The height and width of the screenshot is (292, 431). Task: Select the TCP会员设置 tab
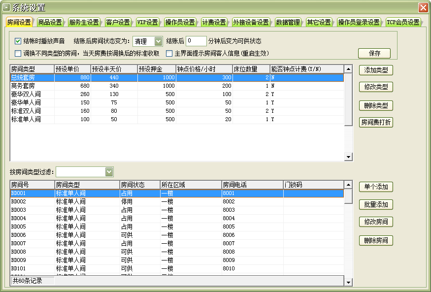pyautogui.click(x=403, y=23)
